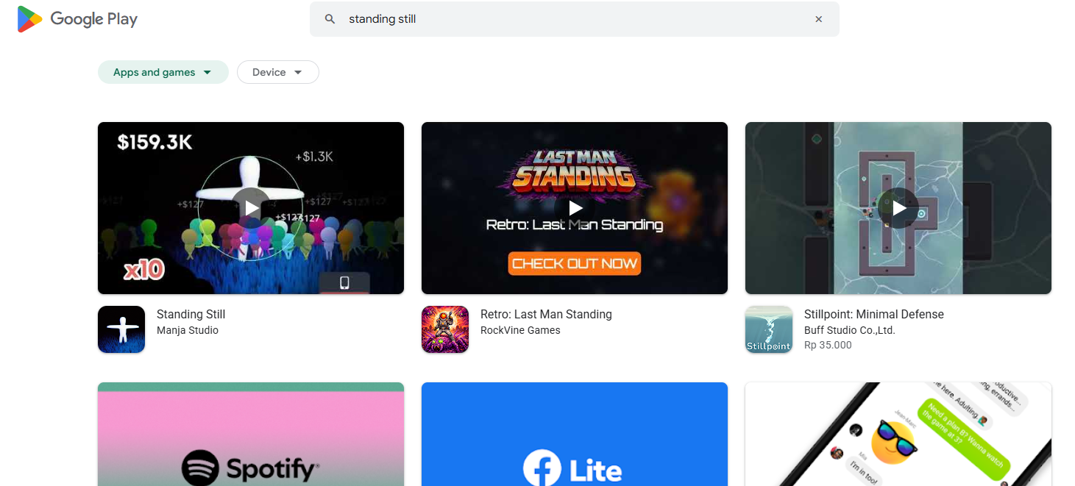Click the magnifier search icon
This screenshot has width=1075, height=486.
330,19
